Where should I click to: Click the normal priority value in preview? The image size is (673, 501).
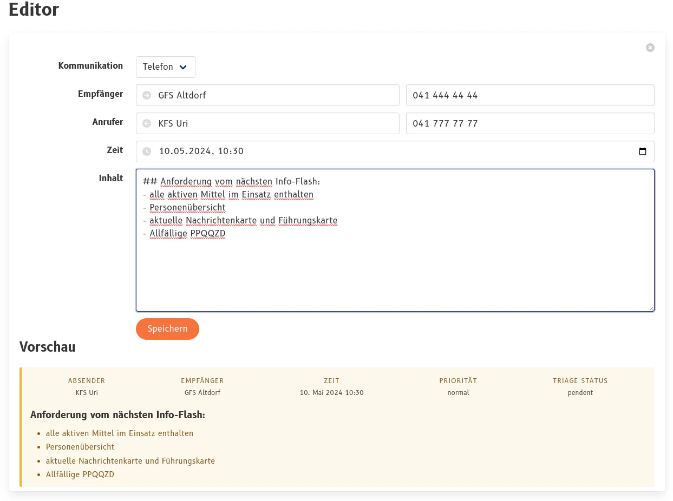[458, 393]
